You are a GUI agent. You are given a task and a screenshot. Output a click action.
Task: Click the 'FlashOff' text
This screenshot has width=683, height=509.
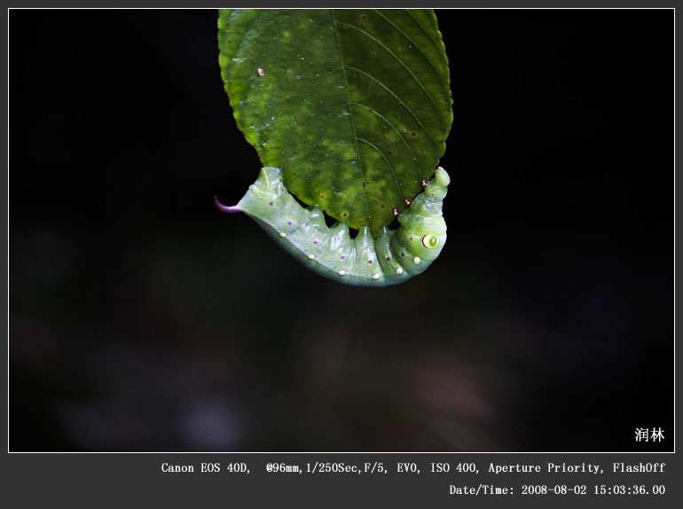(x=639, y=467)
